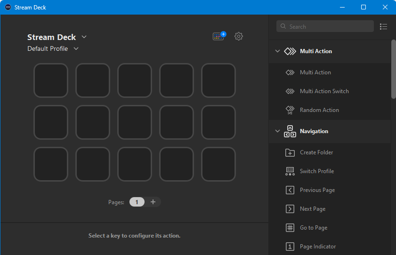The width and height of the screenshot is (396, 255).
Task: Select the second key in the top row
Action: point(93,80)
